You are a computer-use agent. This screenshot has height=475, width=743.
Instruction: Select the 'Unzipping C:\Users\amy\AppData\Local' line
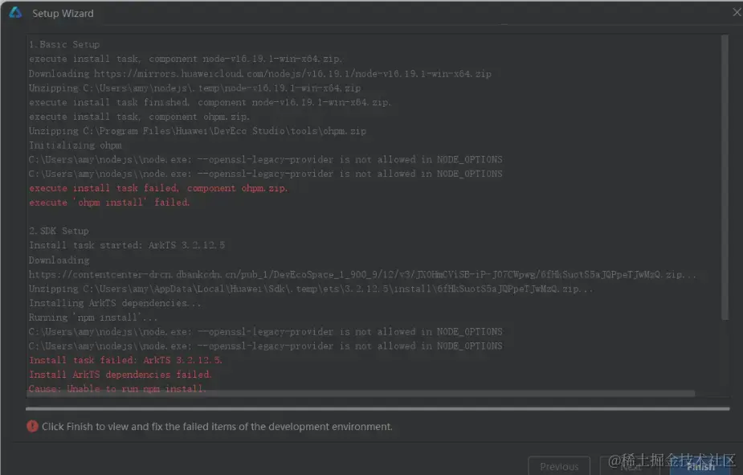click(x=310, y=289)
